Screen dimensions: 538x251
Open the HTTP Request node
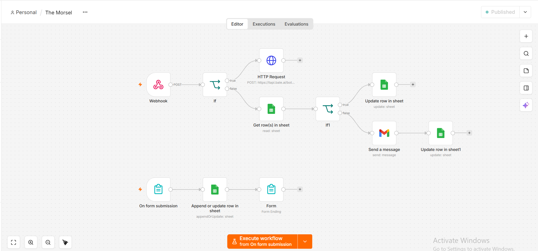coord(271,60)
